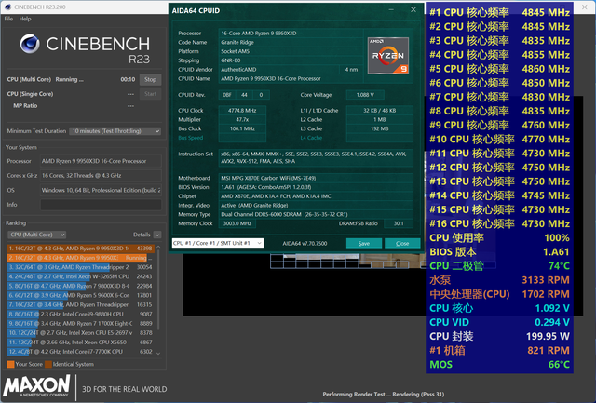This screenshot has height=403, width=596.
Task: Minimize the AIDA64 CPUID window
Action: point(391,10)
